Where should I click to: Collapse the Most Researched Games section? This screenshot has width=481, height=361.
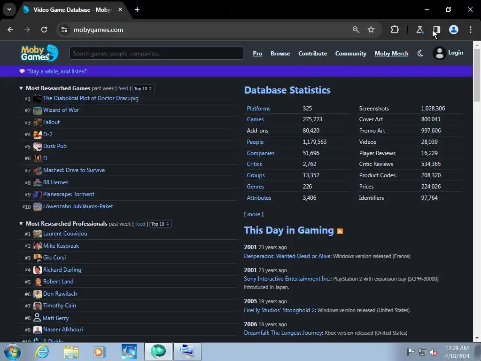click(21, 88)
